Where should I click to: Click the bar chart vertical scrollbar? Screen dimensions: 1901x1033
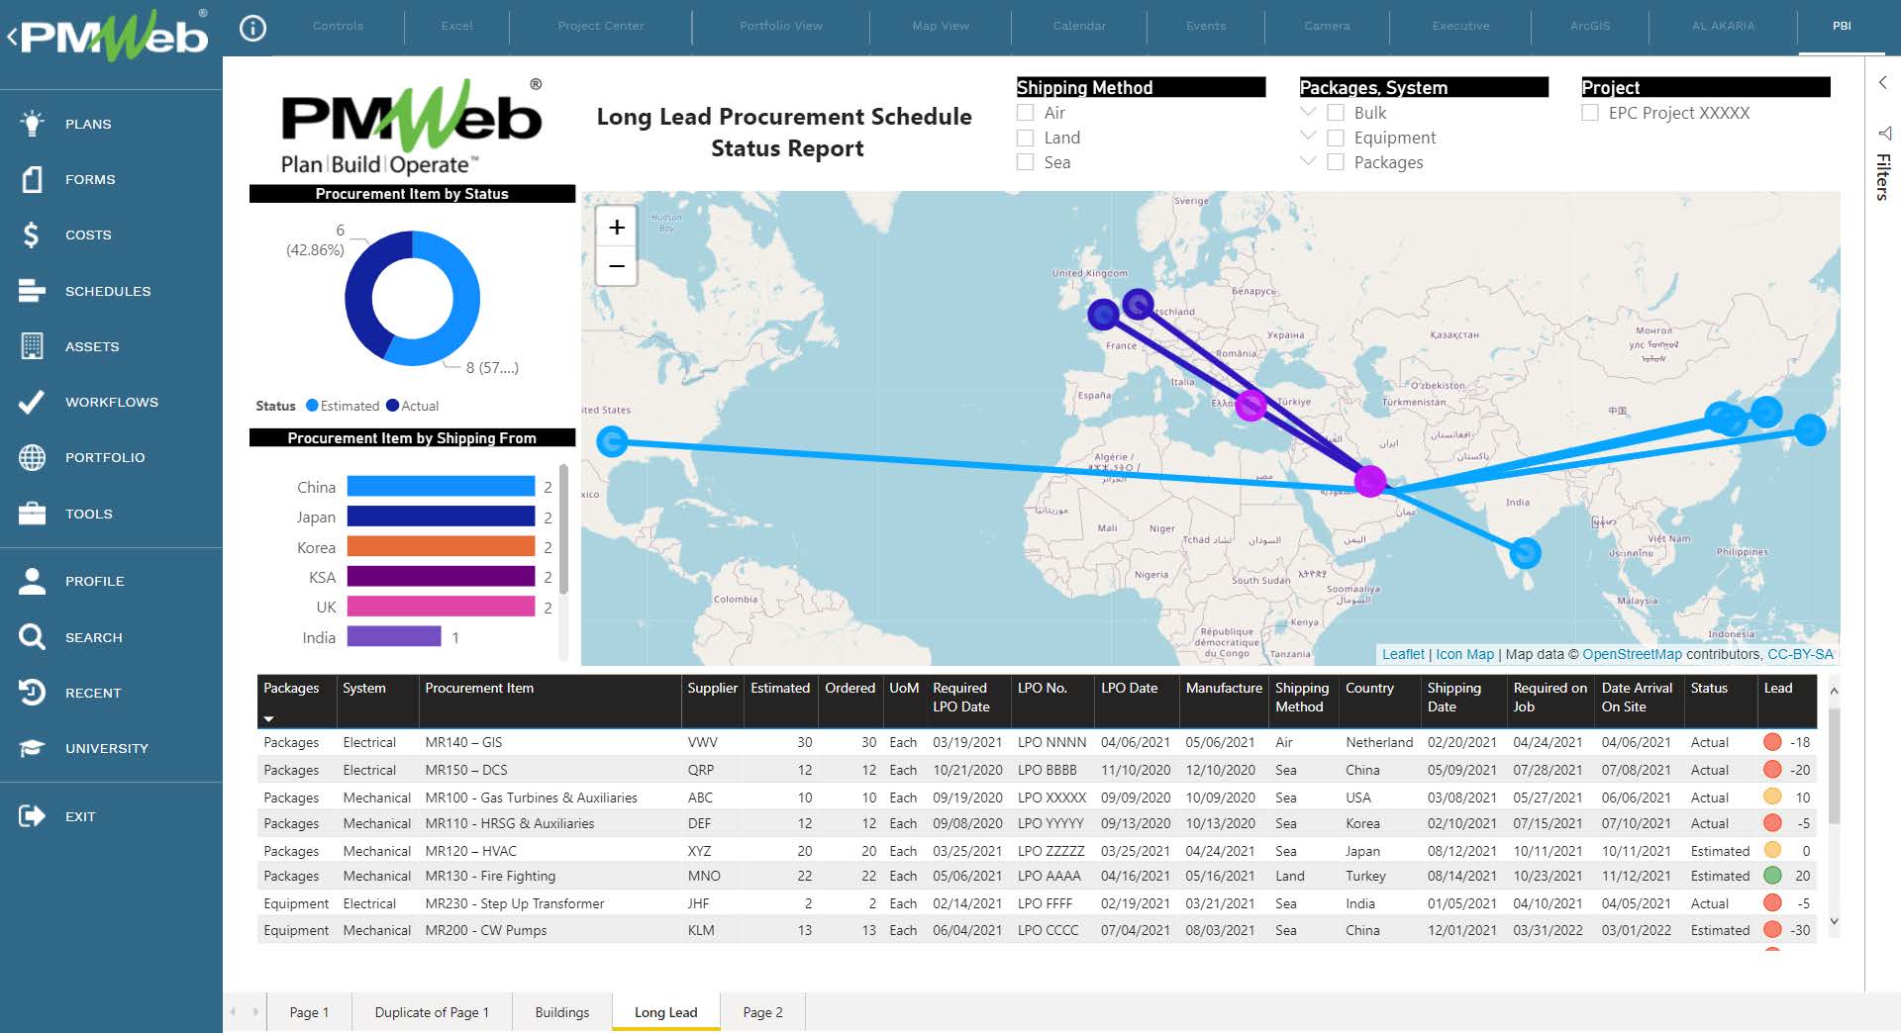[x=563, y=529]
